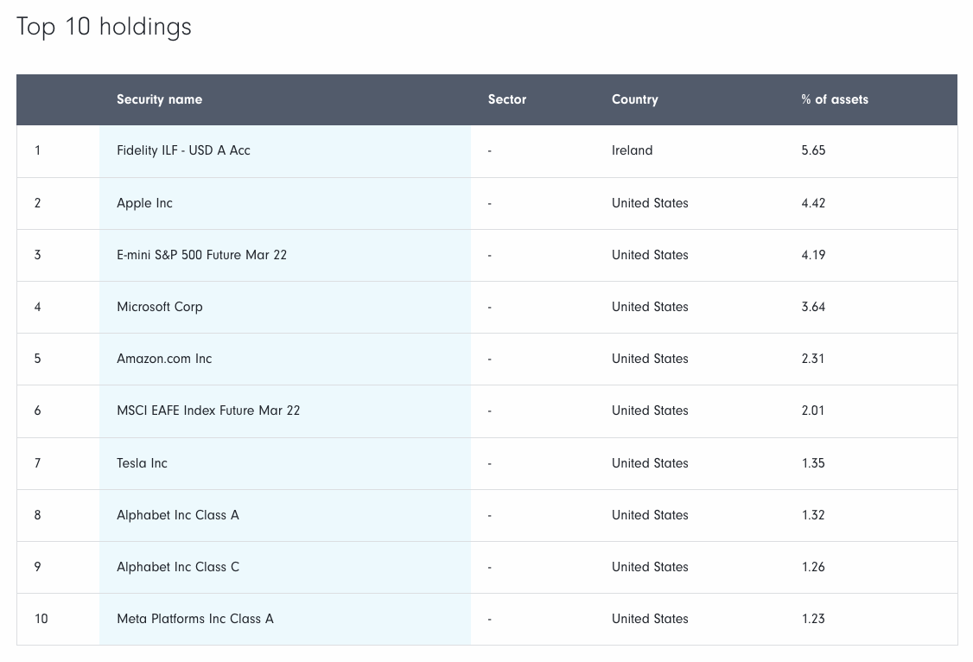Open the Microsoft Corp security entry
Image resolution: width=973 pixels, height=662 pixels.
pos(159,307)
